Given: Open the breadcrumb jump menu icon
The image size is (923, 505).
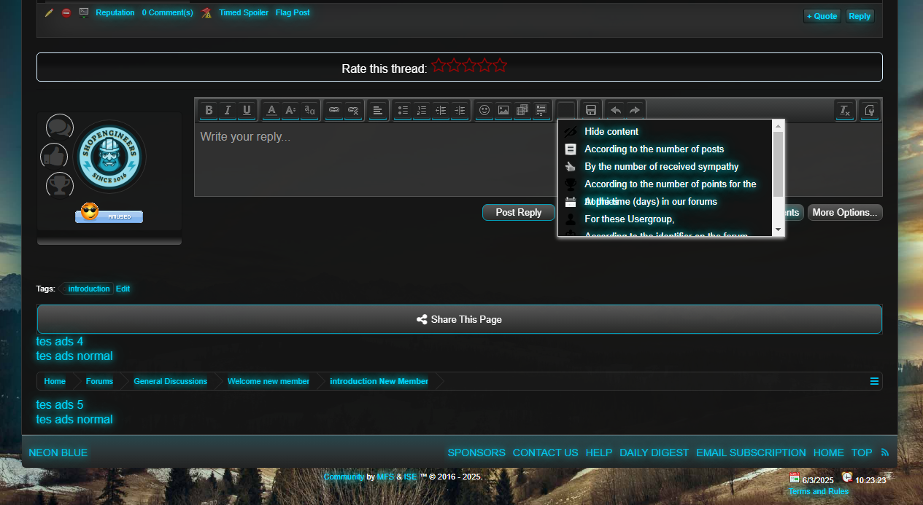Looking at the screenshot, I should pos(874,381).
